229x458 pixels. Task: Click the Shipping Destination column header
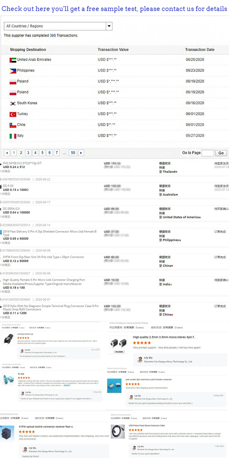tap(28, 49)
